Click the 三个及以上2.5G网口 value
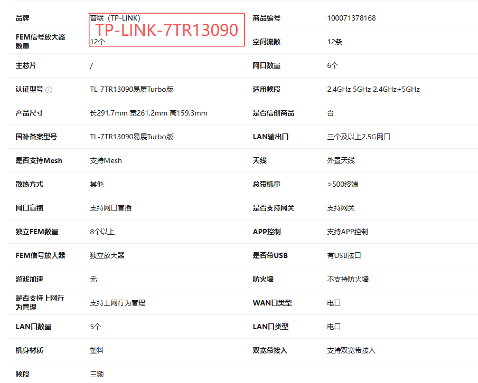This screenshot has width=478, height=383. 358,137
